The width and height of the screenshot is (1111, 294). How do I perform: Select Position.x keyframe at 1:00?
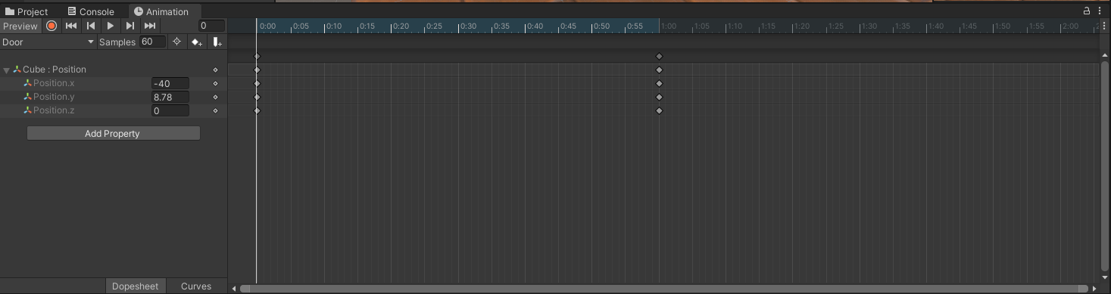pos(659,83)
